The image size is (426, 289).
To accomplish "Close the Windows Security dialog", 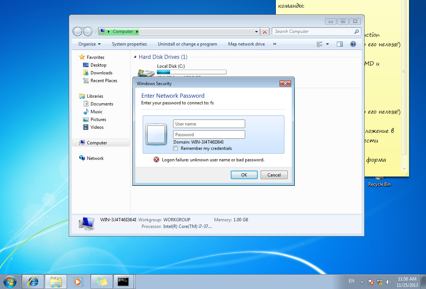I will pyautogui.click(x=285, y=84).
